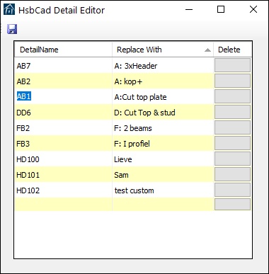The image size is (269, 274).
Task: Select the HD102 detail name cell
Action: [63, 190]
